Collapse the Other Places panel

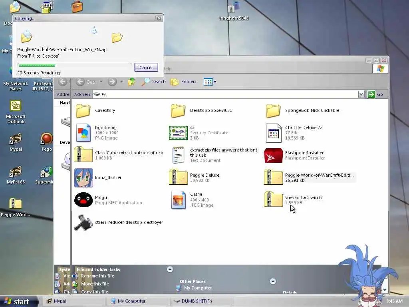coord(273,281)
